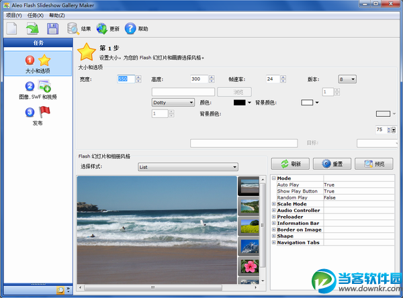Open the Dotty pattern dropdown

pyautogui.click(x=173, y=103)
